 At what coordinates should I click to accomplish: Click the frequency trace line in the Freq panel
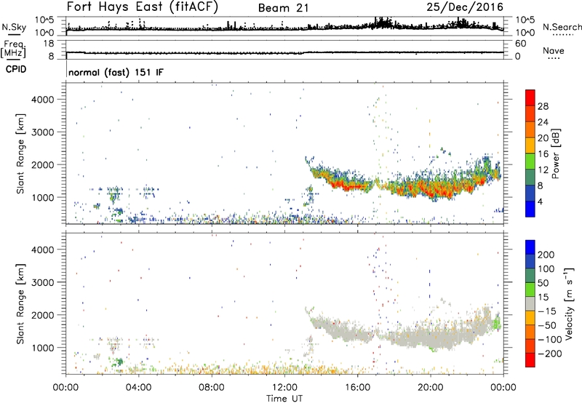[x=284, y=52]
